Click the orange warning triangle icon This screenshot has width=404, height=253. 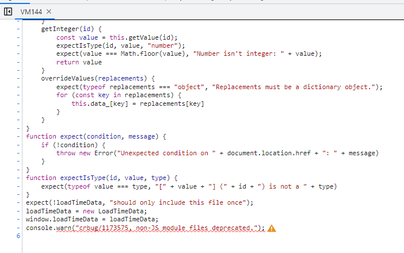(x=272, y=228)
